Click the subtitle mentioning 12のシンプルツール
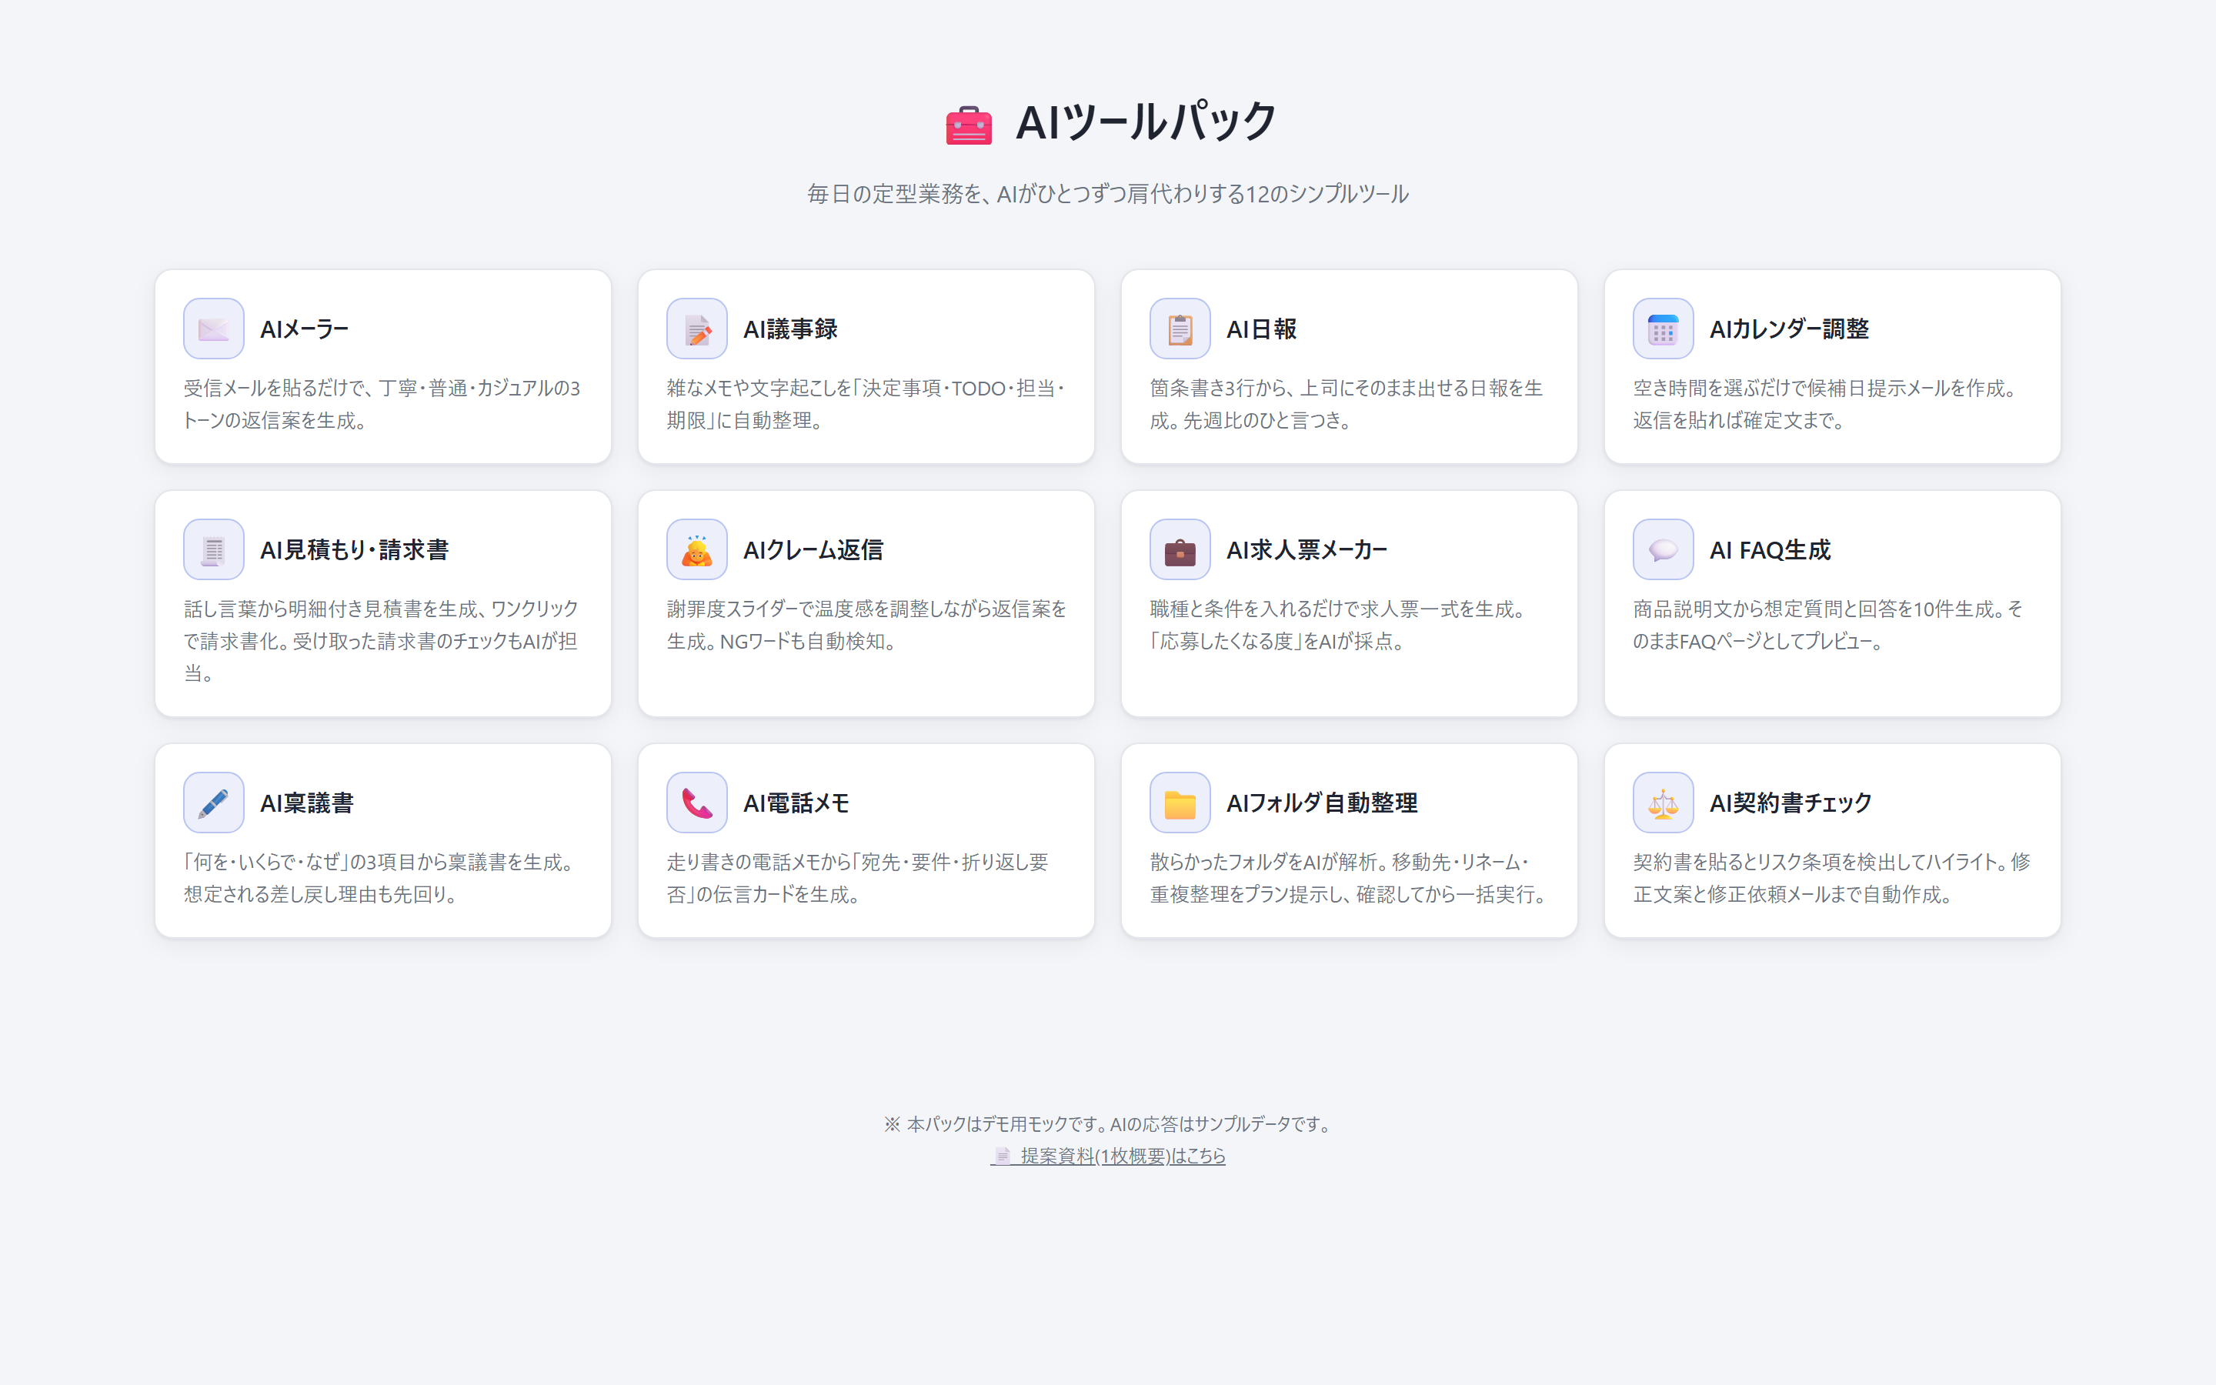Image resolution: width=2216 pixels, height=1385 pixels. (x=1108, y=194)
